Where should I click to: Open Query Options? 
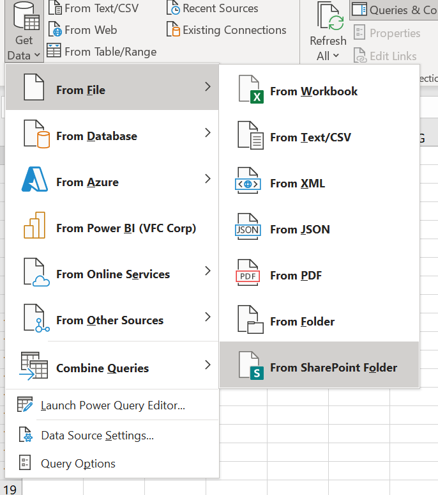point(112,463)
